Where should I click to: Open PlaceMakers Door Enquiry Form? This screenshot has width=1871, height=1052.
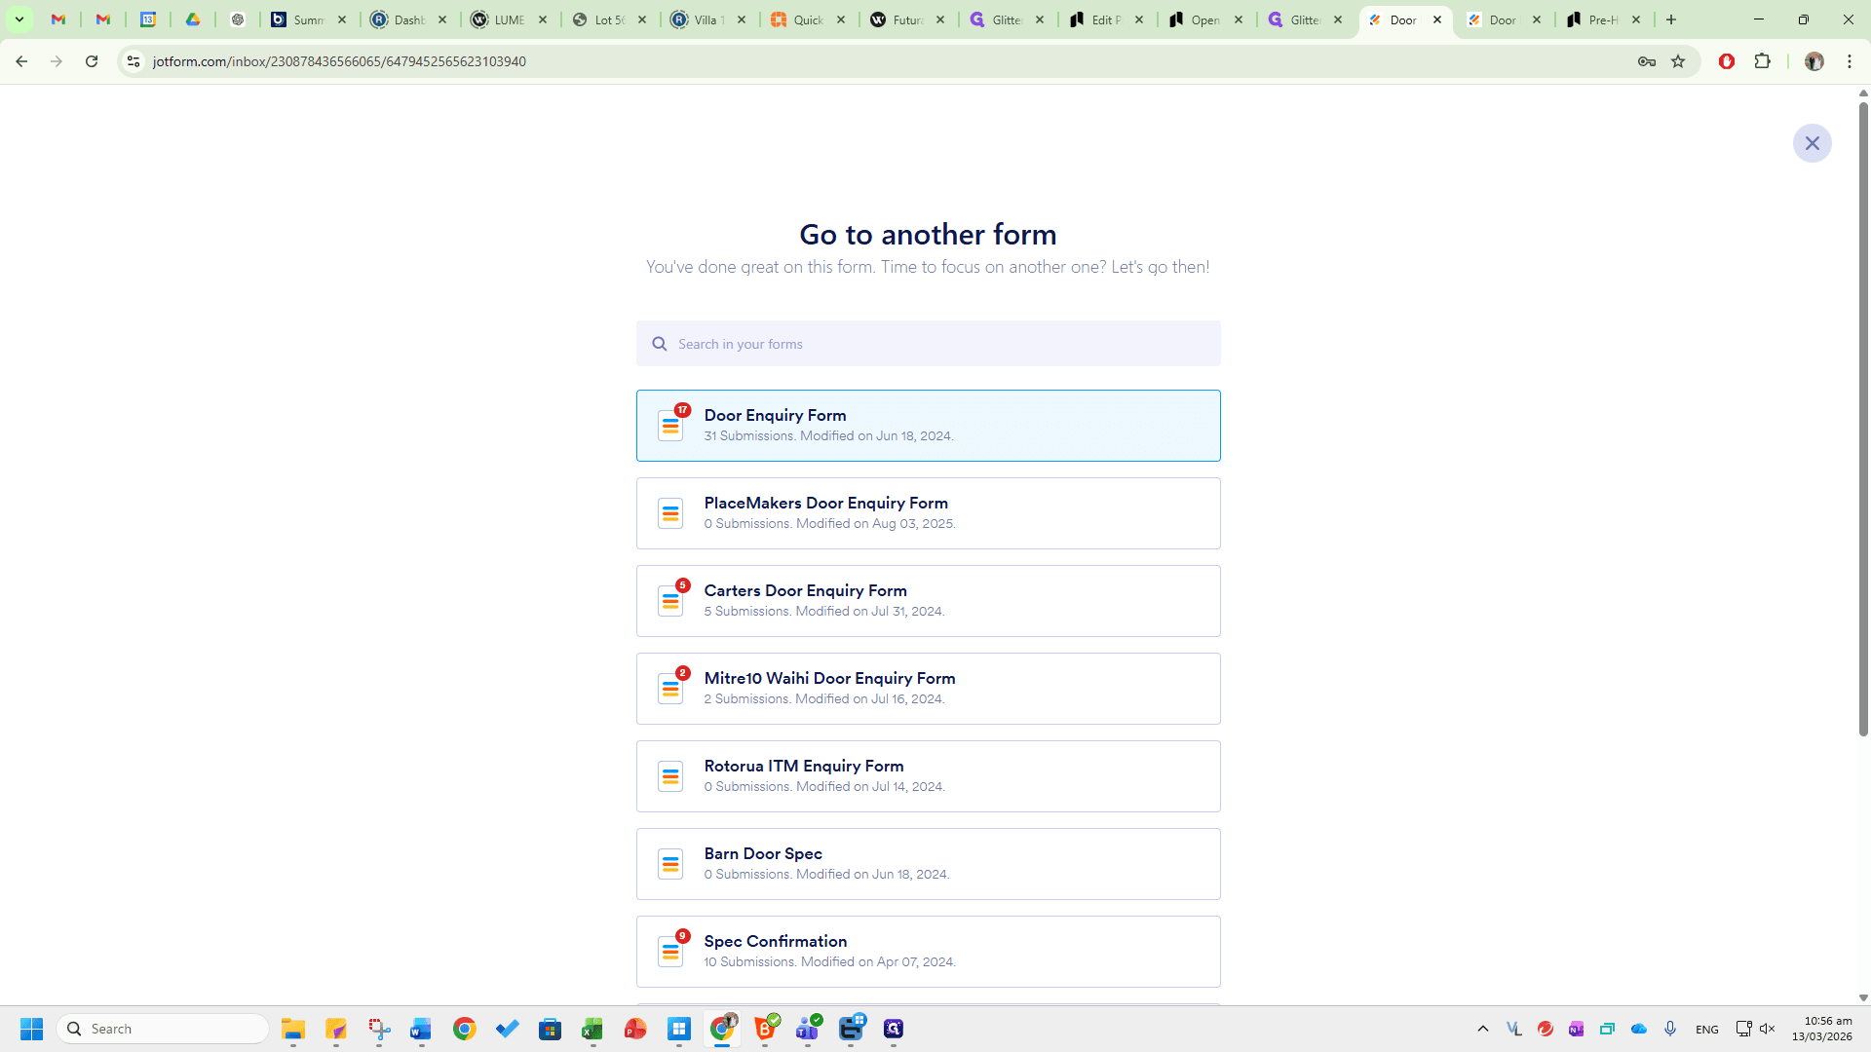[928, 513]
